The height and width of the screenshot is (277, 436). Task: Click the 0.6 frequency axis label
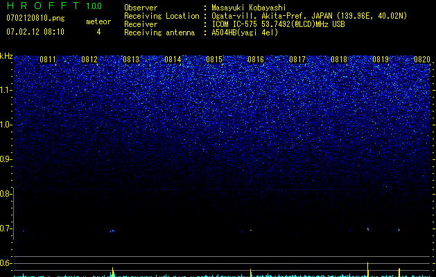[x=6, y=263]
